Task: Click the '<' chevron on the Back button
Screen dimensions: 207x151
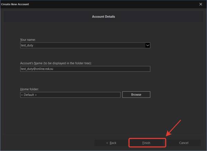Action: (107, 143)
